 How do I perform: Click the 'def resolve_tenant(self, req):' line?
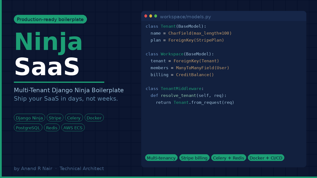[188, 95]
